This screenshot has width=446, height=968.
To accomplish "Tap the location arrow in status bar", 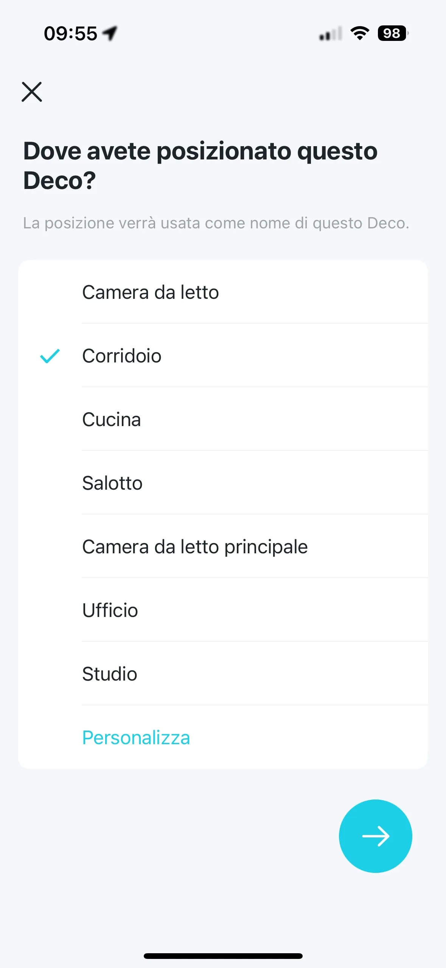I will point(110,33).
